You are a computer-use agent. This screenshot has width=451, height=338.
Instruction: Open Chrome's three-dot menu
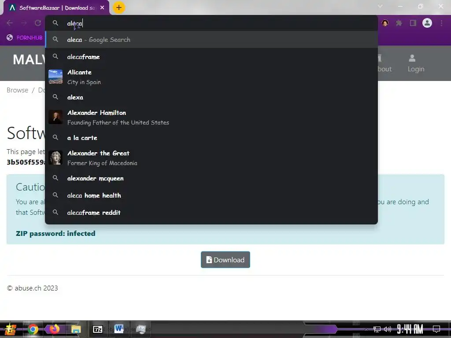click(x=441, y=23)
